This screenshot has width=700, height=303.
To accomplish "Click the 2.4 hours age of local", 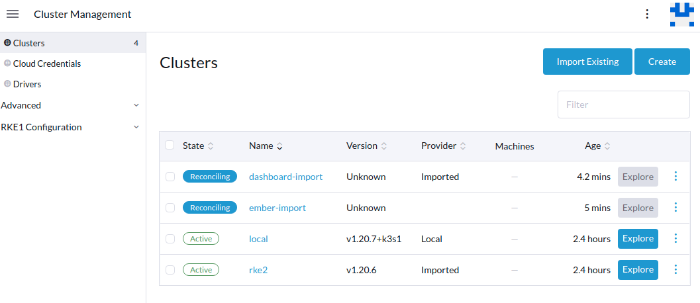I will (591, 239).
